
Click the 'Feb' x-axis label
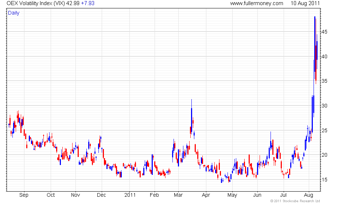coord(154,195)
